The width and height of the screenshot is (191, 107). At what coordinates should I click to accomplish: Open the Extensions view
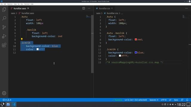[4, 45]
